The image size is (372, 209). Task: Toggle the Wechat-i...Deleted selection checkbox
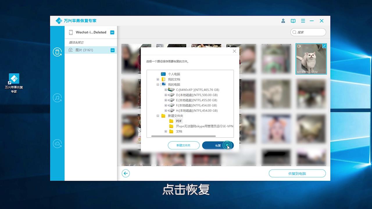tap(112, 32)
